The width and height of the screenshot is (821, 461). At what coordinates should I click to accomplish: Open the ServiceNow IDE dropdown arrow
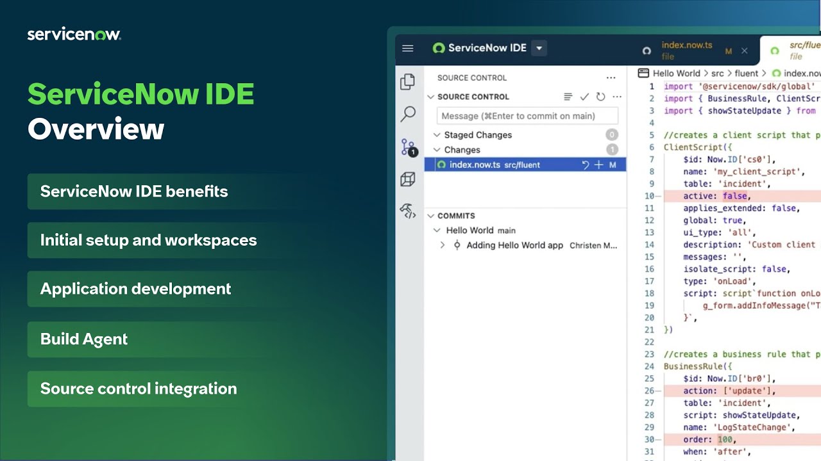click(539, 48)
